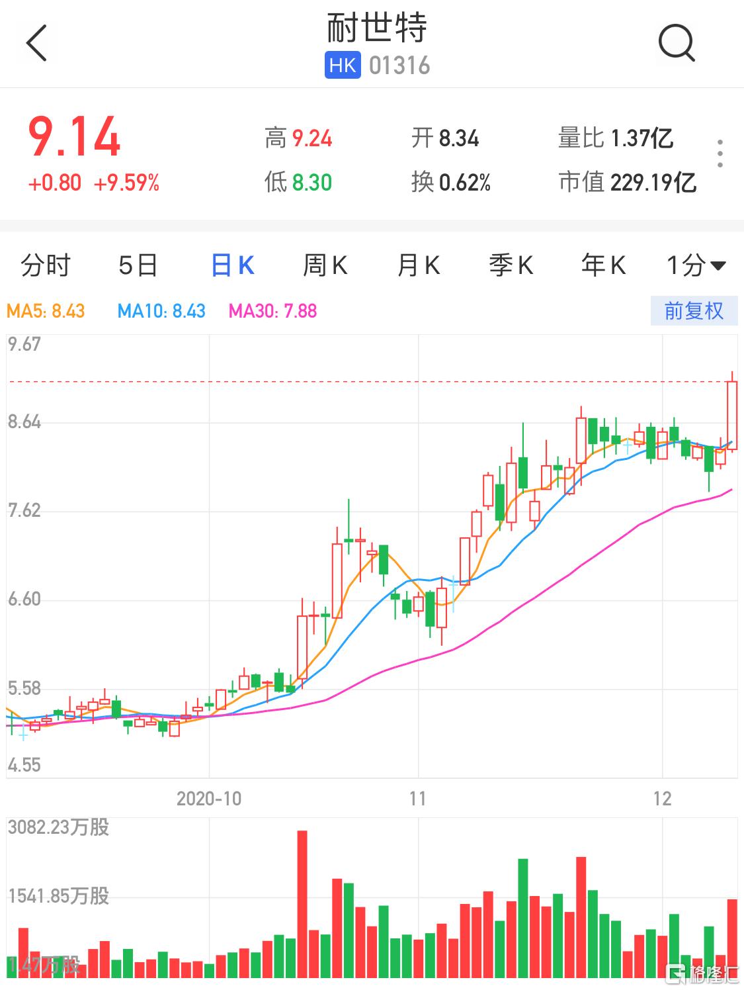Tap the current price 9.14
This screenshot has width=744, height=990.
pyautogui.click(x=74, y=137)
